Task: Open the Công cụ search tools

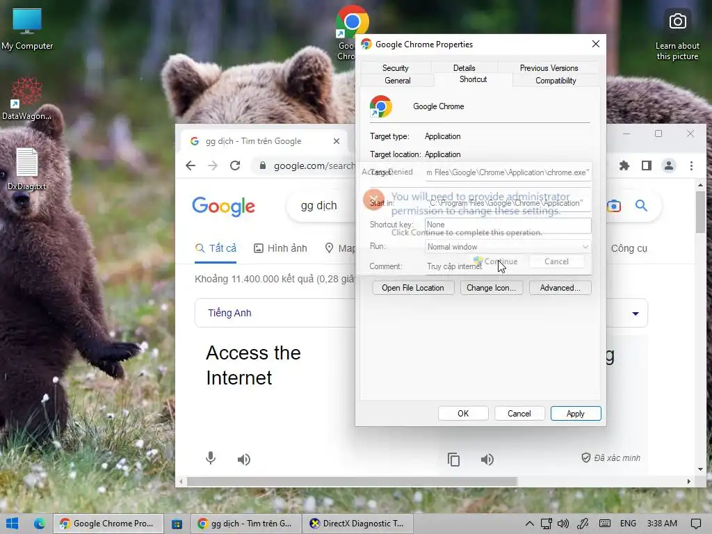Action: 629,248
